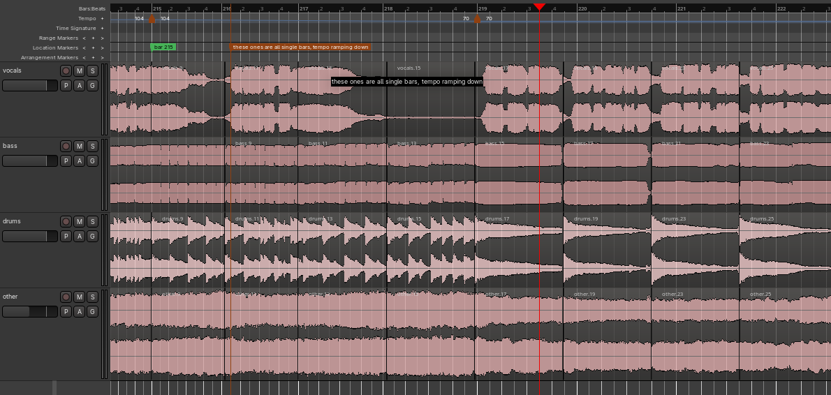Viewport: 831px width, 395px height.
Task: Open other track playlist menu (P)
Action: pyautogui.click(x=66, y=312)
